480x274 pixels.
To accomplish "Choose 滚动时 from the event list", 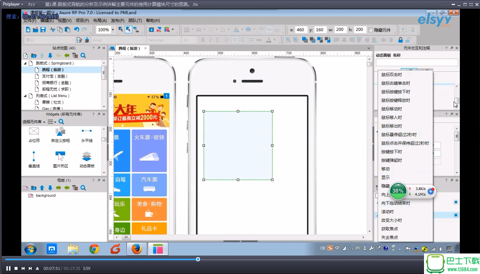I will pyautogui.click(x=387, y=212).
